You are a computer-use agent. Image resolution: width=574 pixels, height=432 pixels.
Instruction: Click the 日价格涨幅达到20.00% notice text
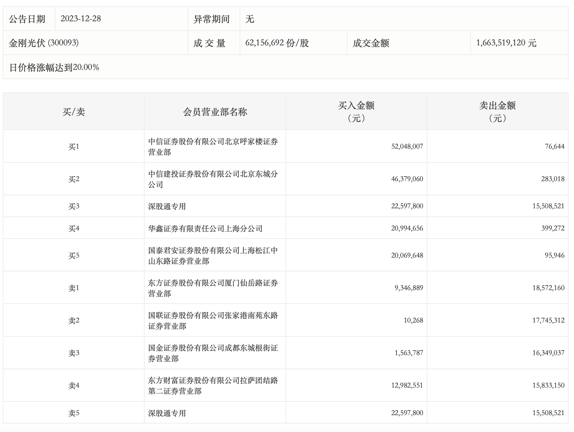tap(54, 67)
